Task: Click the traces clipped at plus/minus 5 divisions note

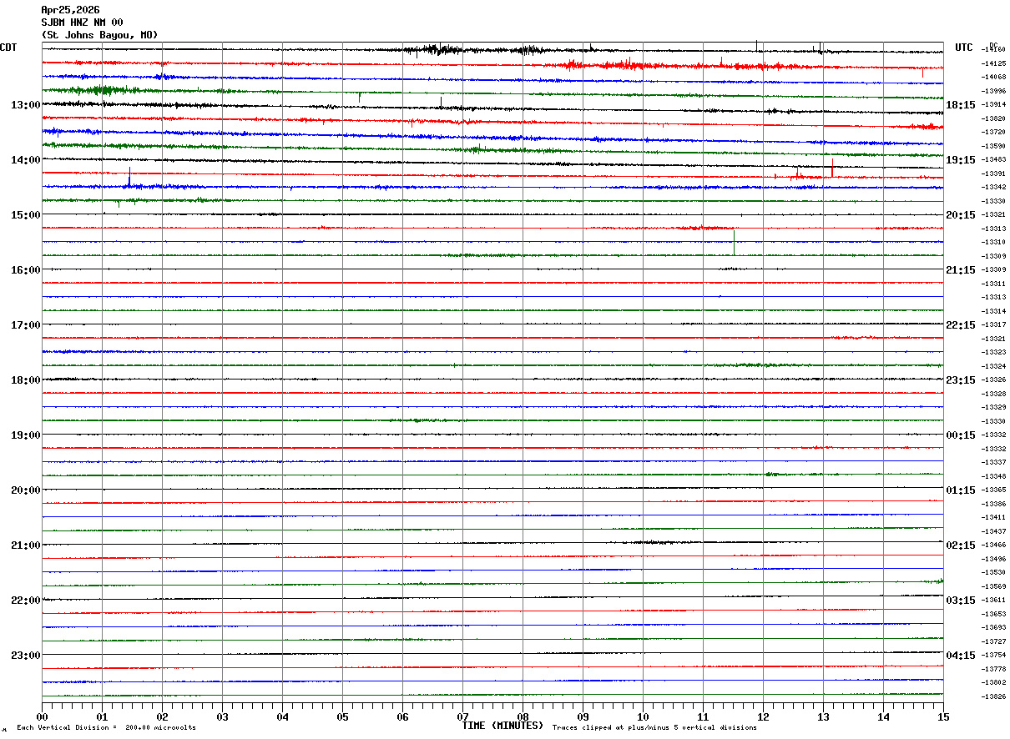Action: (654, 728)
